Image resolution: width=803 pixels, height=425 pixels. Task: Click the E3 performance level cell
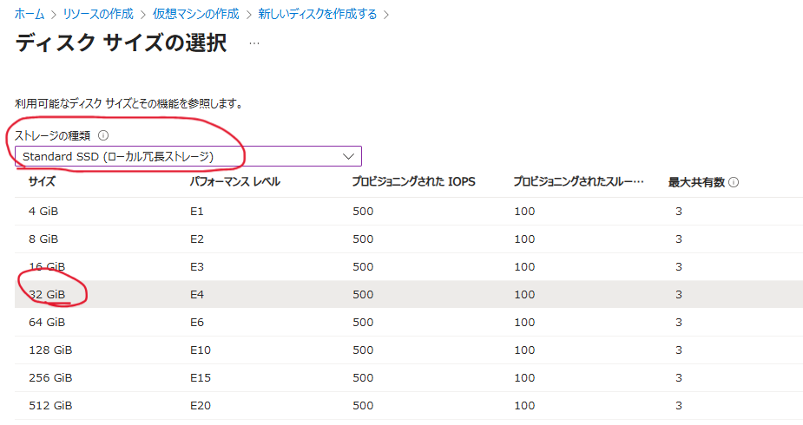pos(197,266)
